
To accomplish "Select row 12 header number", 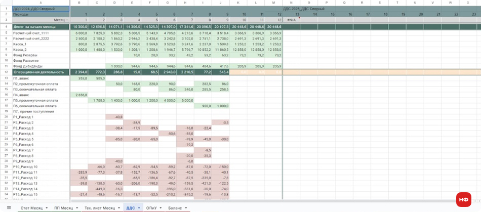I will point(6,72).
